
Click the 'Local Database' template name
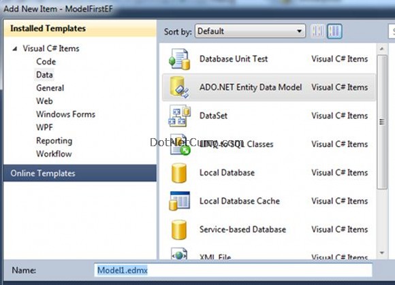click(227, 173)
